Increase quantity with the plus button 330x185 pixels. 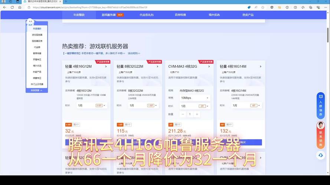(197, 114)
